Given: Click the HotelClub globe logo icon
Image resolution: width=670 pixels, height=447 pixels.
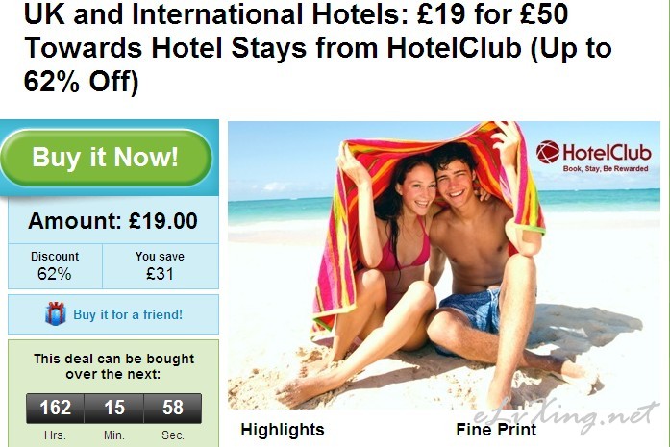Looking at the screenshot, I should coord(548,152).
